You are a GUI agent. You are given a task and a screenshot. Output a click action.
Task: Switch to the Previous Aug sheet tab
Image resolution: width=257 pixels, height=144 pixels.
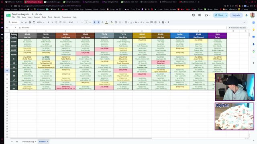pos(28,142)
